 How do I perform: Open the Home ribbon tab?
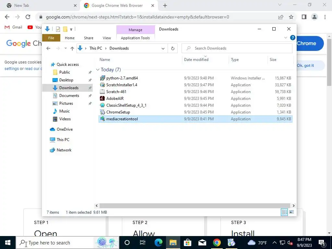70,38
